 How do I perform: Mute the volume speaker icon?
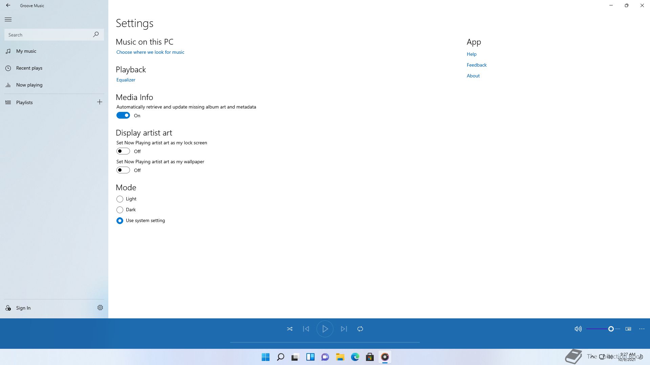[x=578, y=329]
